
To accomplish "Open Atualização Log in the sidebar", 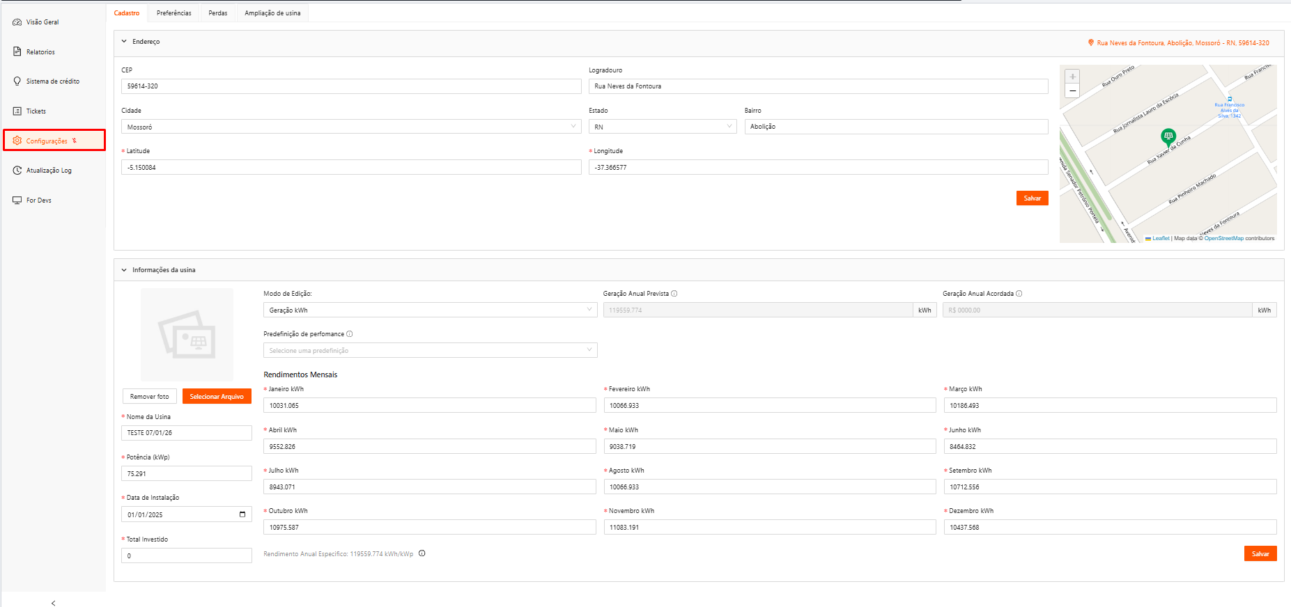I will point(49,171).
